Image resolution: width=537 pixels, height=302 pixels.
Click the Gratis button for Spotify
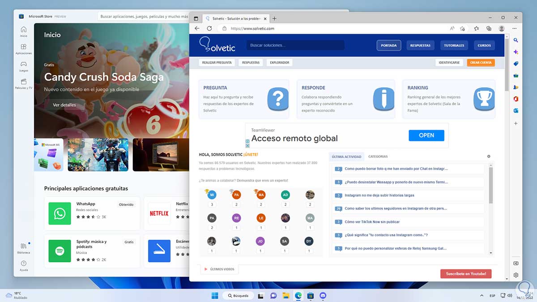pyautogui.click(x=129, y=242)
